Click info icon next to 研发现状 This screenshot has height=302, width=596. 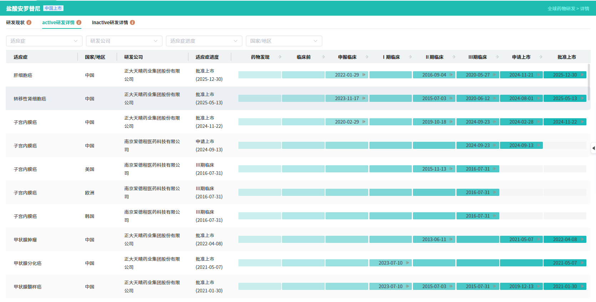point(29,22)
